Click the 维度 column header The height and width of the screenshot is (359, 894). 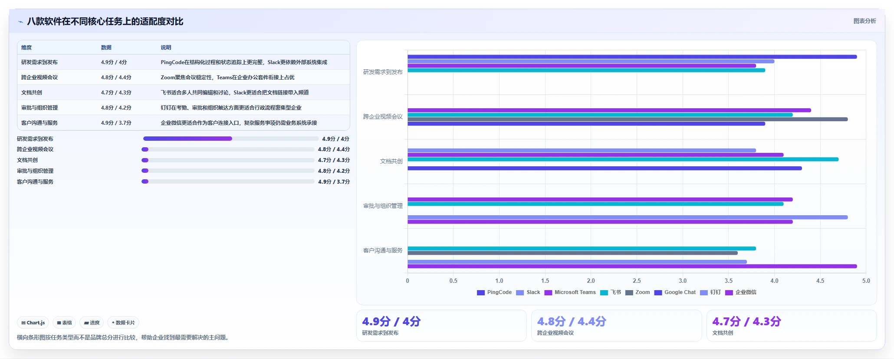[26, 48]
